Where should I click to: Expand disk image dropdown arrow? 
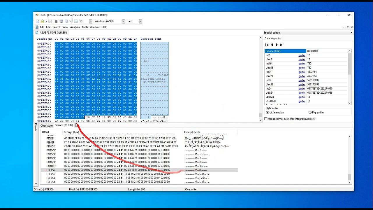tap(70, 21)
